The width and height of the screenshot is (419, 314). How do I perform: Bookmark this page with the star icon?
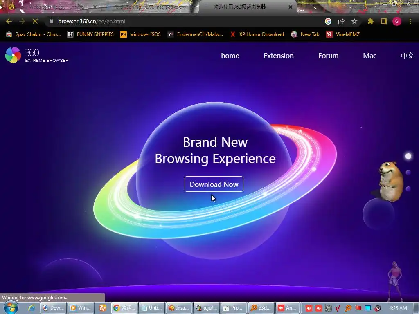354,21
